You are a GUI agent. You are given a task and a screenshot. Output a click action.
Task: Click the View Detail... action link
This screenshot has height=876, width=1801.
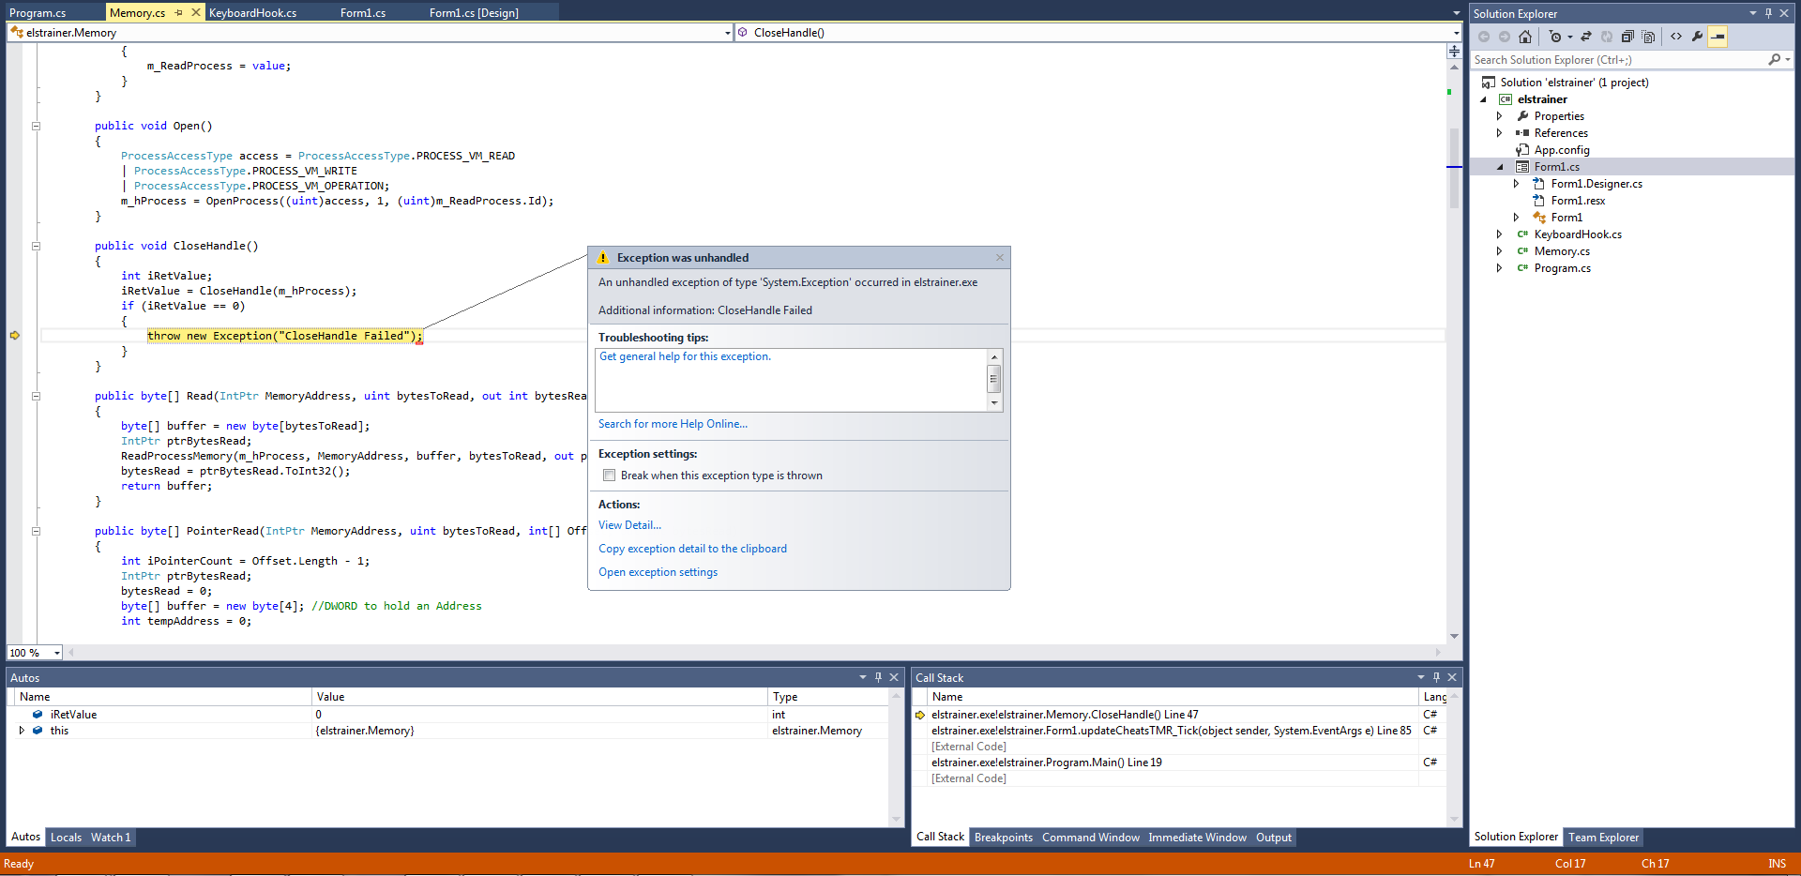pos(629,525)
